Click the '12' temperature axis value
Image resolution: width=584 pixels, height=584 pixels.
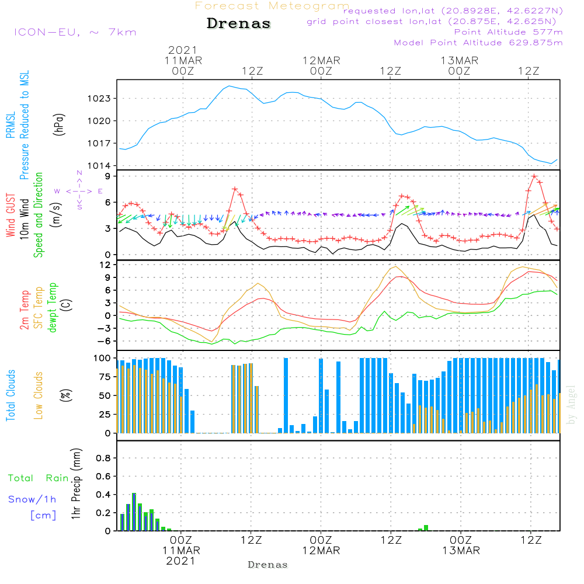pos(105,265)
